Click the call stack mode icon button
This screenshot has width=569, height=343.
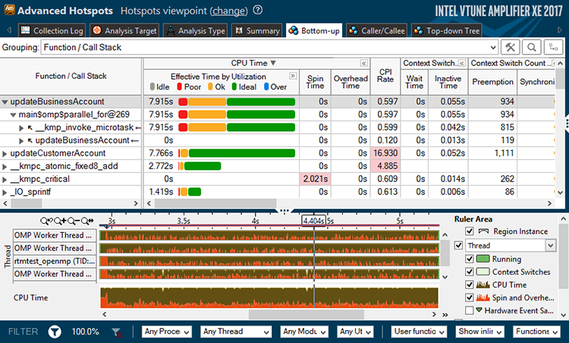(553, 47)
